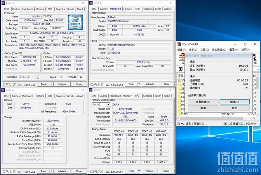Switch to SPD tab in Memory tab window

point(50,96)
